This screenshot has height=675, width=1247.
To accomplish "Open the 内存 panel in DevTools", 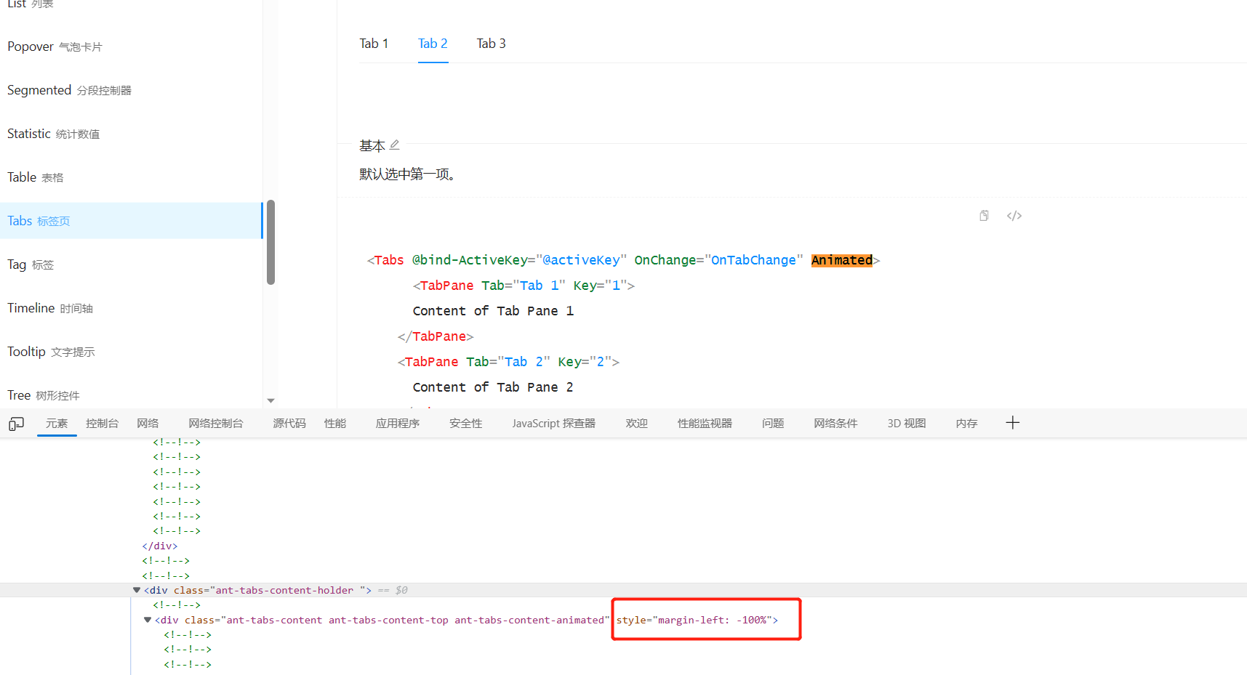I will (x=966, y=423).
